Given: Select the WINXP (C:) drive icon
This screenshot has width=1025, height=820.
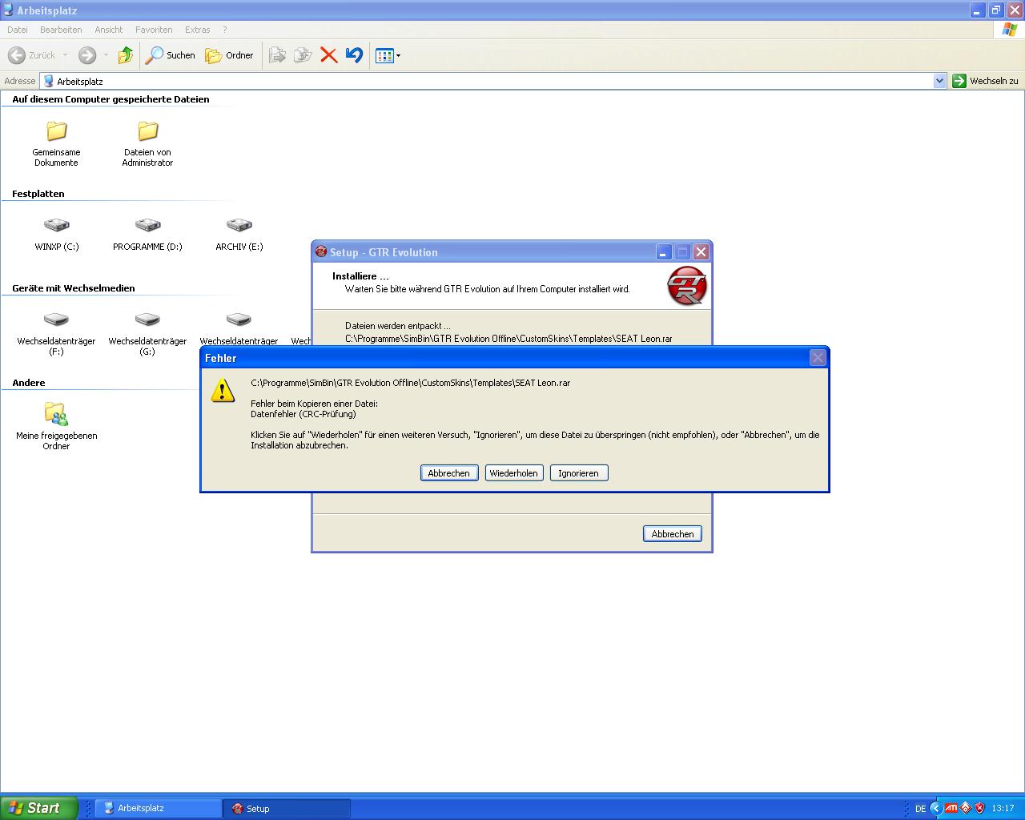Looking at the screenshot, I should 56,226.
